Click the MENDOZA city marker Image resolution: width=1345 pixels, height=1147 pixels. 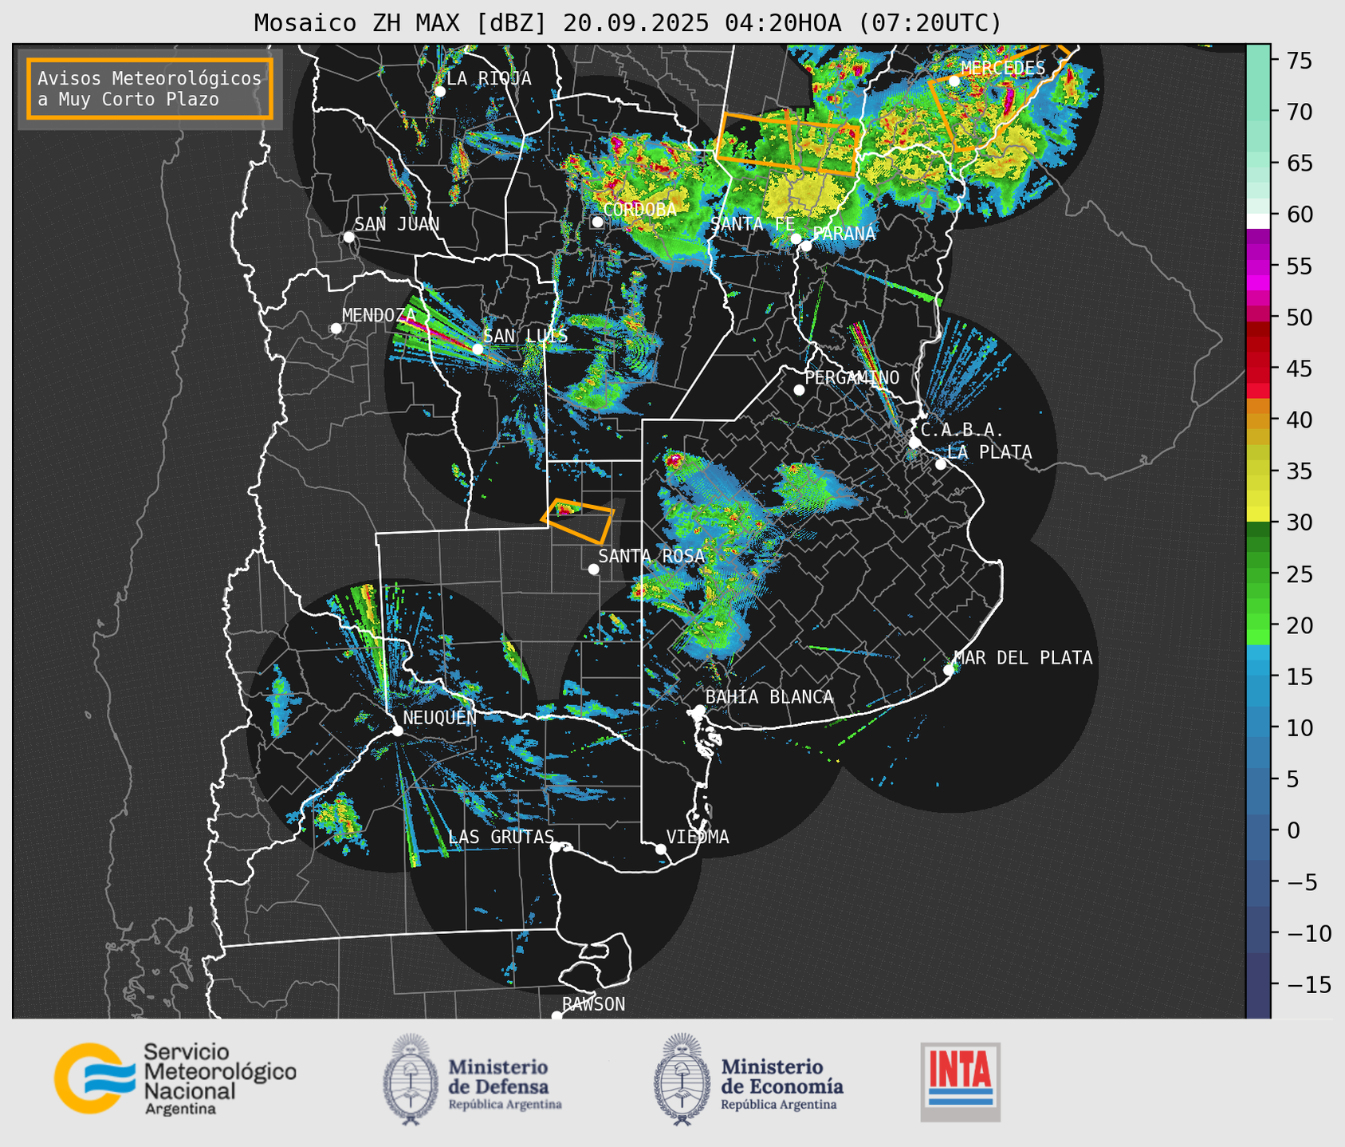336,329
